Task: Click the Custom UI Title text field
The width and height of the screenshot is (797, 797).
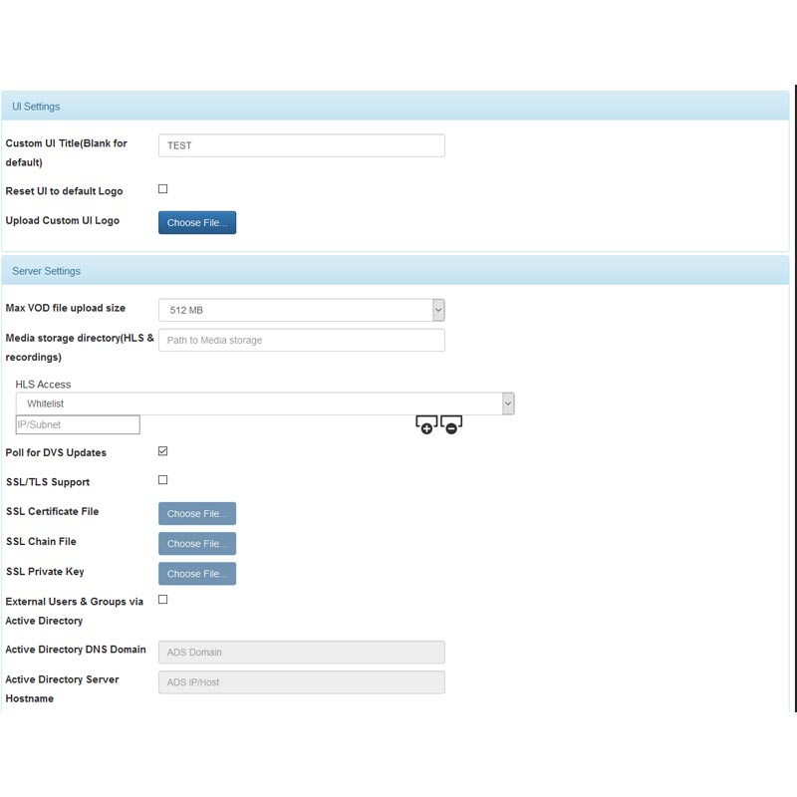Action: [301, 145]
